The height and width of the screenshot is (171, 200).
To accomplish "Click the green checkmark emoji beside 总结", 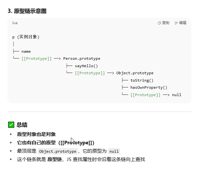I will click(x=11, y=125).
